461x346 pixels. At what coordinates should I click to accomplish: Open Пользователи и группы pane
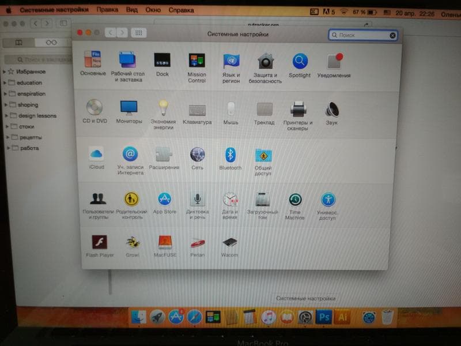[x=98, y=206]
